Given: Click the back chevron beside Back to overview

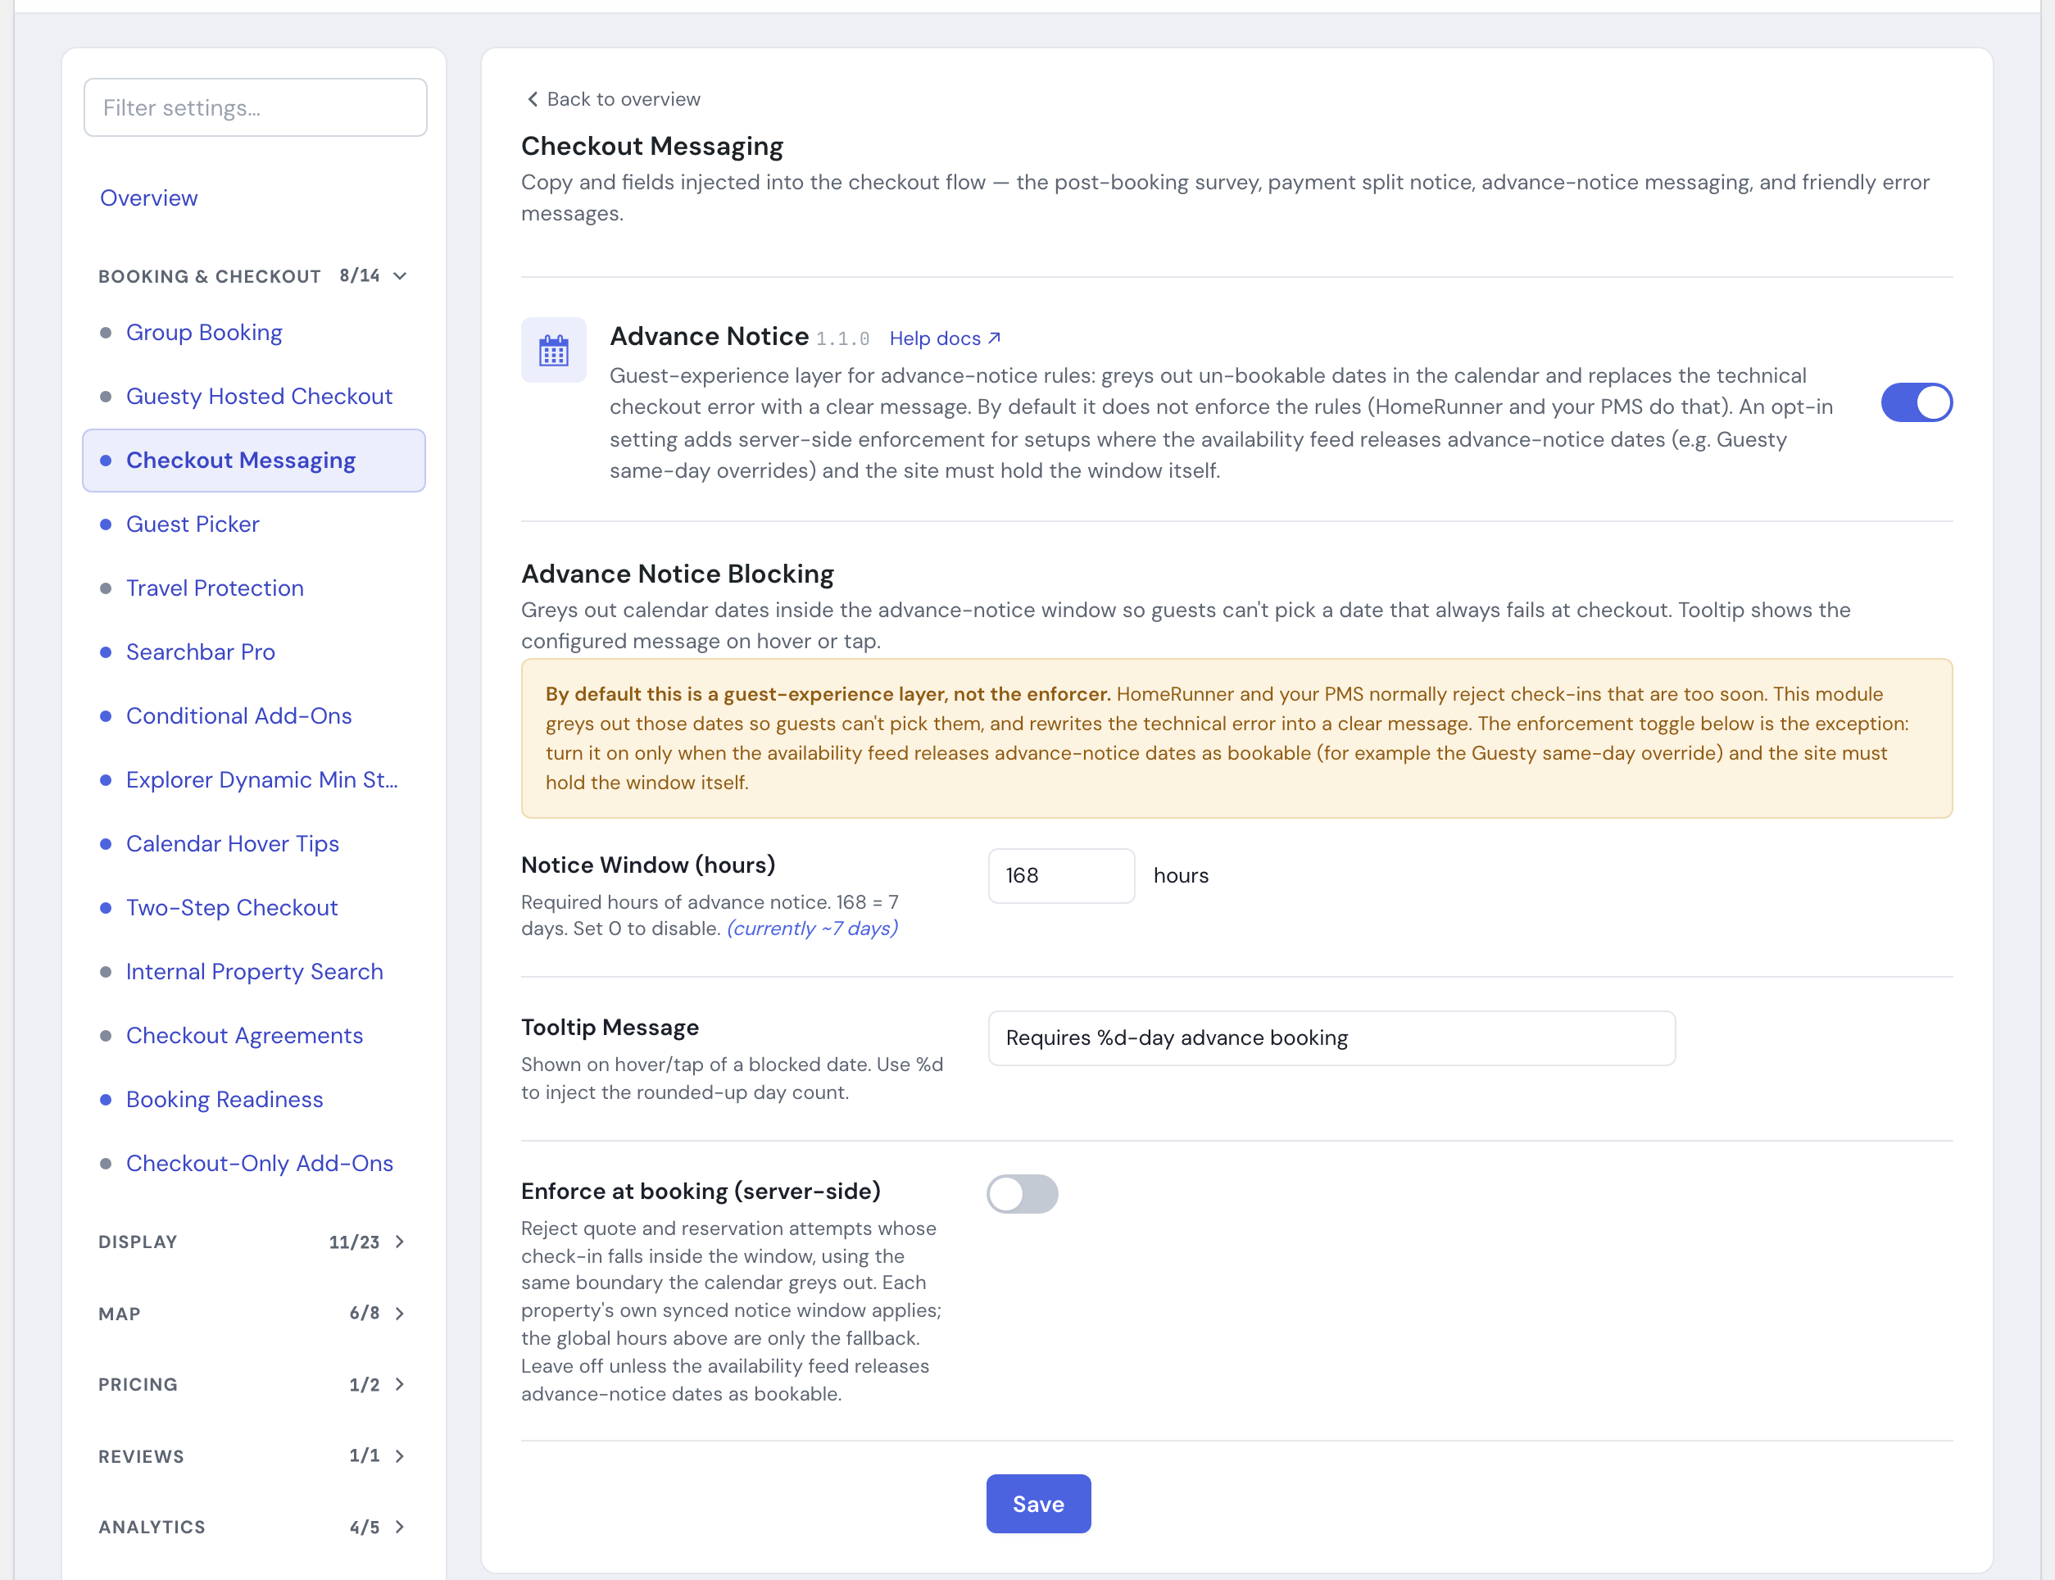Looking at the screenshot, I should (532, 98).
